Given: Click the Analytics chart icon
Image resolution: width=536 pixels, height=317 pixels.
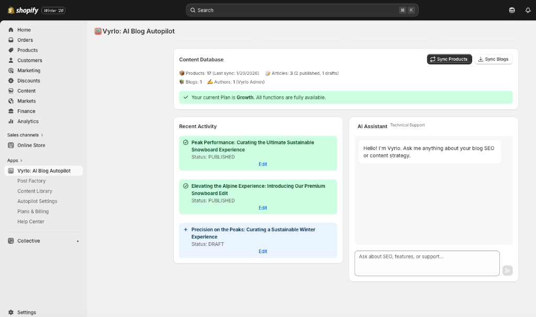Looking at the screenshot, I should pyautogui.click(x=11, y=121).
